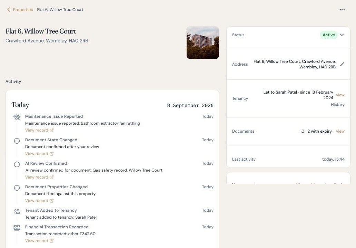Viewport: 356px width, 248px height.
Task: Click Financial Transaction Recorded title
Action: (x=57, y=227)
